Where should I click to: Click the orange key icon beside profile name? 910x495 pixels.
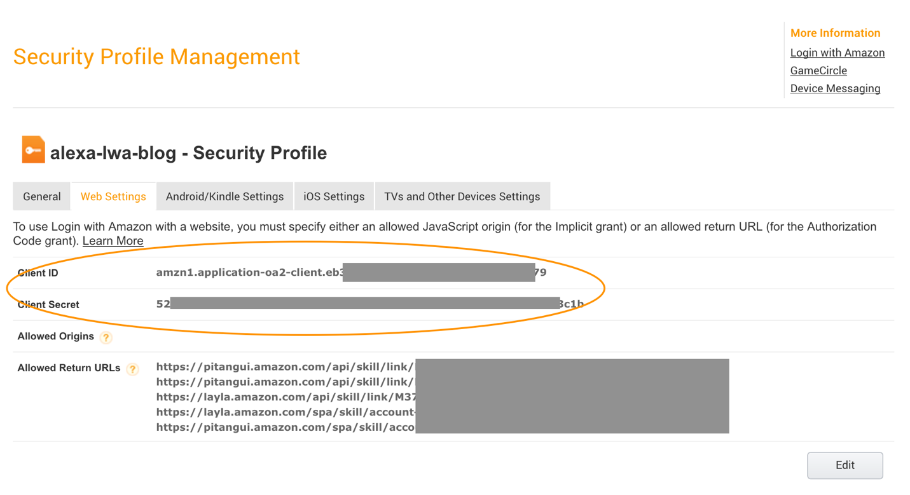[x=33, y=151]
